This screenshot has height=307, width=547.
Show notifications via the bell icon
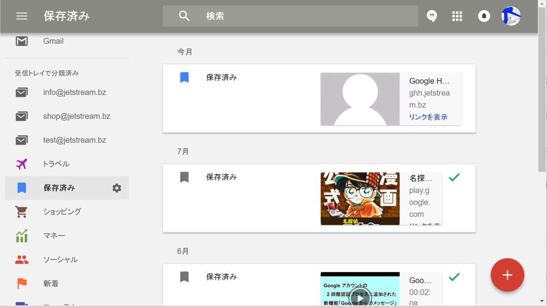(484, 16)
